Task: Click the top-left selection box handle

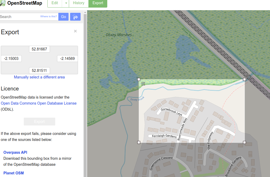Action: coord(139,79)
